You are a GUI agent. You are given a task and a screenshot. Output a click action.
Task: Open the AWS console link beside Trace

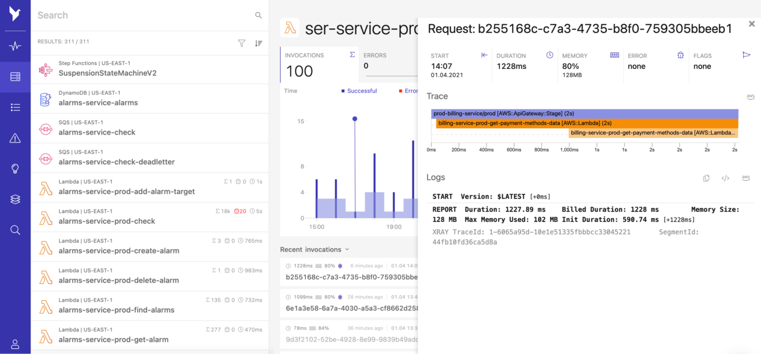tap(751, 97)
